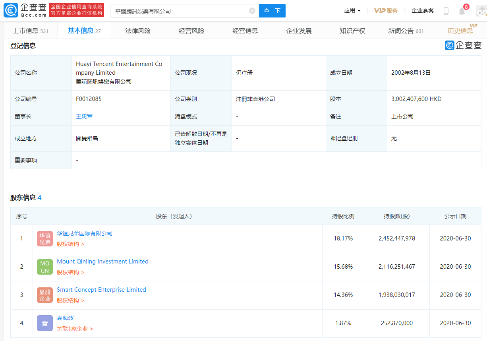This screenshot has width=487, height=341.
Task: Click share capital 3,002,407,600 HKD value
Action: (x=416, y=99)
